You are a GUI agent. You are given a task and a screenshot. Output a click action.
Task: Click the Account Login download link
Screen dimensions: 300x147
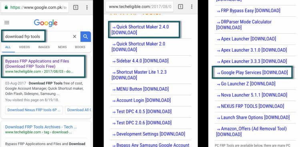pos(141,100)
